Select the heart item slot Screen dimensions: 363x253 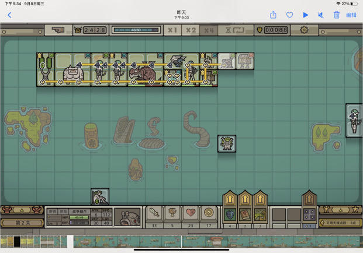[x=191, y=213]
